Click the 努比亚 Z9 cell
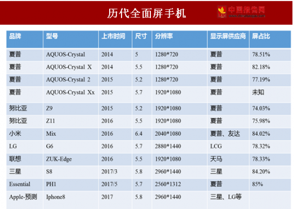Viewport: 294px width, 209px height. 71,109
